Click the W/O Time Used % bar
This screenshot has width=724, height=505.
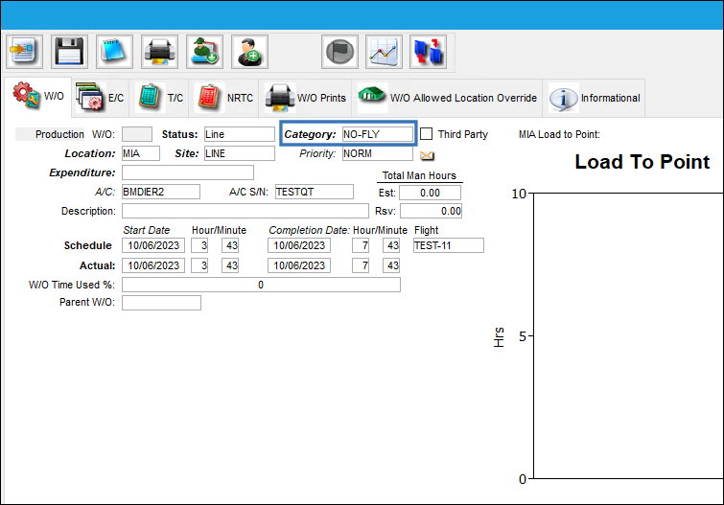pos(261,285)
